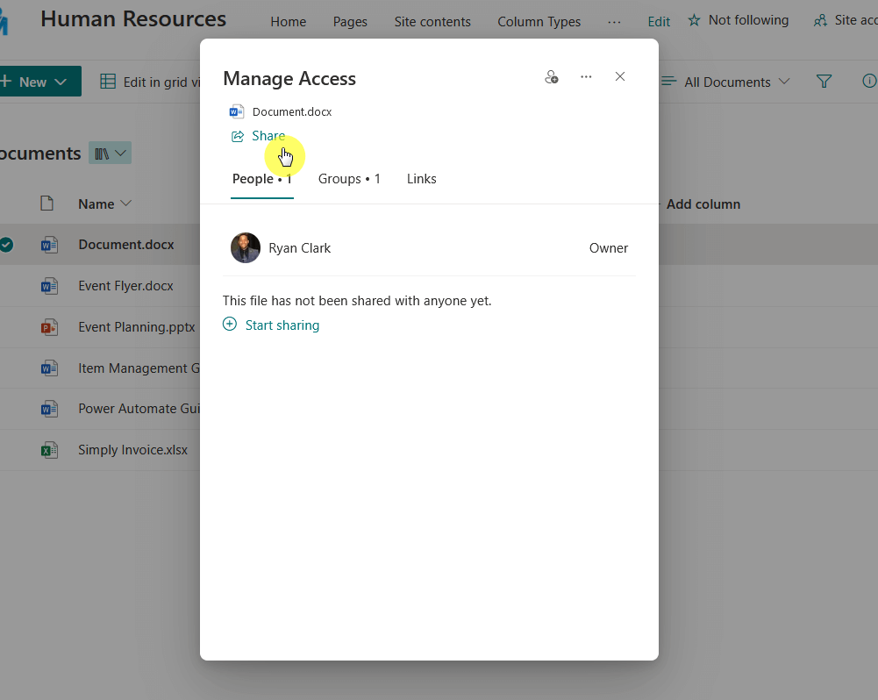The height and width of the screenshot is (700, 878).
Task: Switch to the People tab
Action: pyautogui.click(x=262, y=179)
